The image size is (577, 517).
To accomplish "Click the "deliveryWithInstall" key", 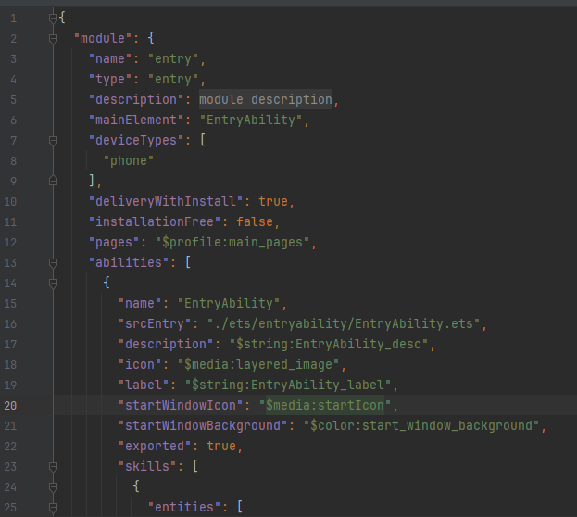I will (x=166, y=201).
